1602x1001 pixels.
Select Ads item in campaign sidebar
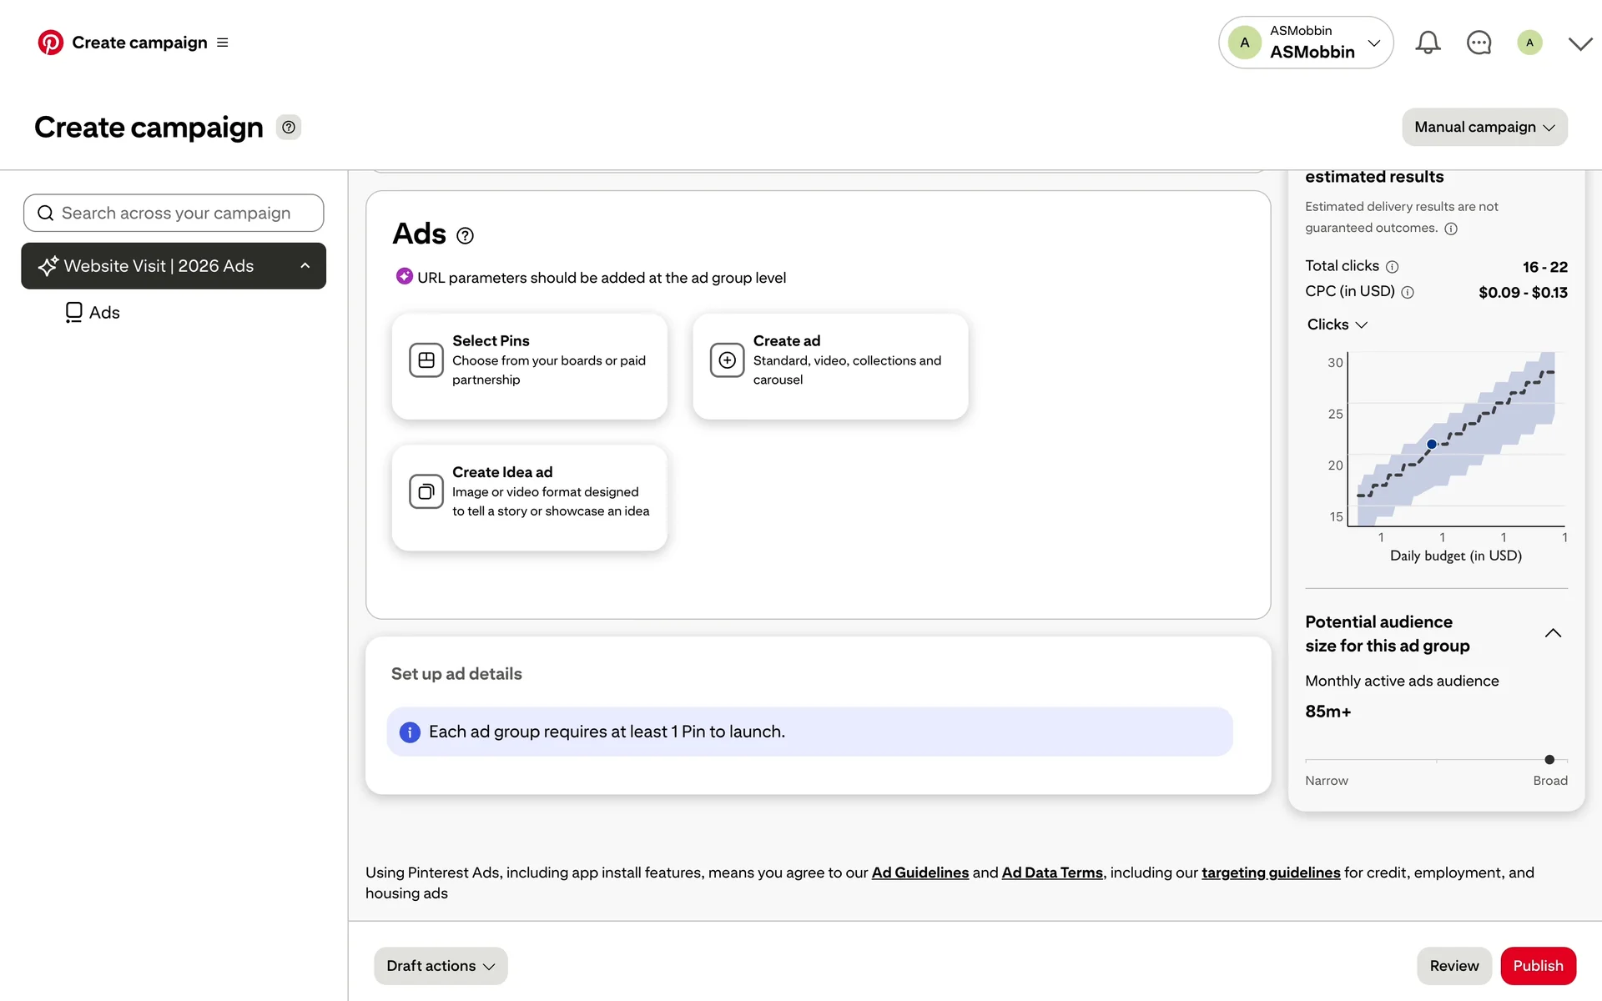93,313
